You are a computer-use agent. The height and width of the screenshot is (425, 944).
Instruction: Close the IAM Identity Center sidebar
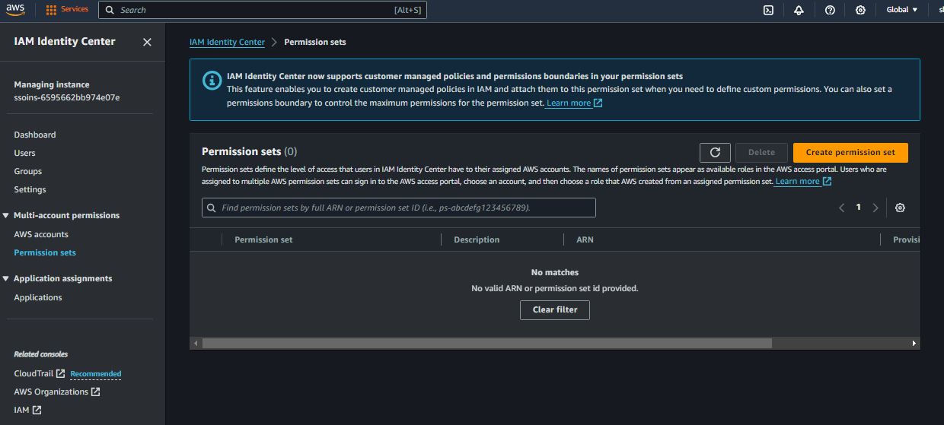[x=147, y=42]
